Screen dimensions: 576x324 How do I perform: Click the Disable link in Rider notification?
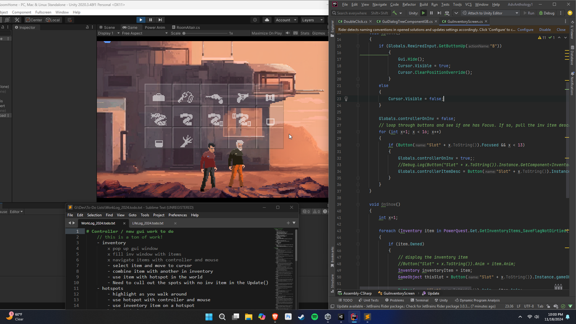[x=544, y=30]
